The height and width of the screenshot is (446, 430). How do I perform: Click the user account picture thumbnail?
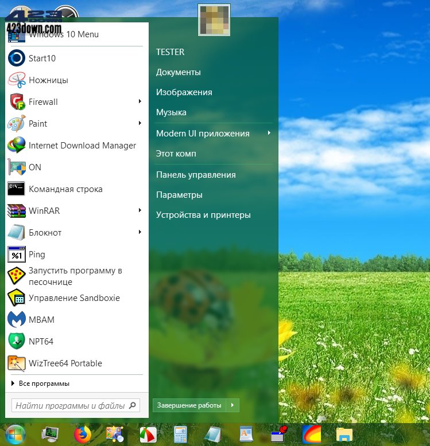click(214, 20)
